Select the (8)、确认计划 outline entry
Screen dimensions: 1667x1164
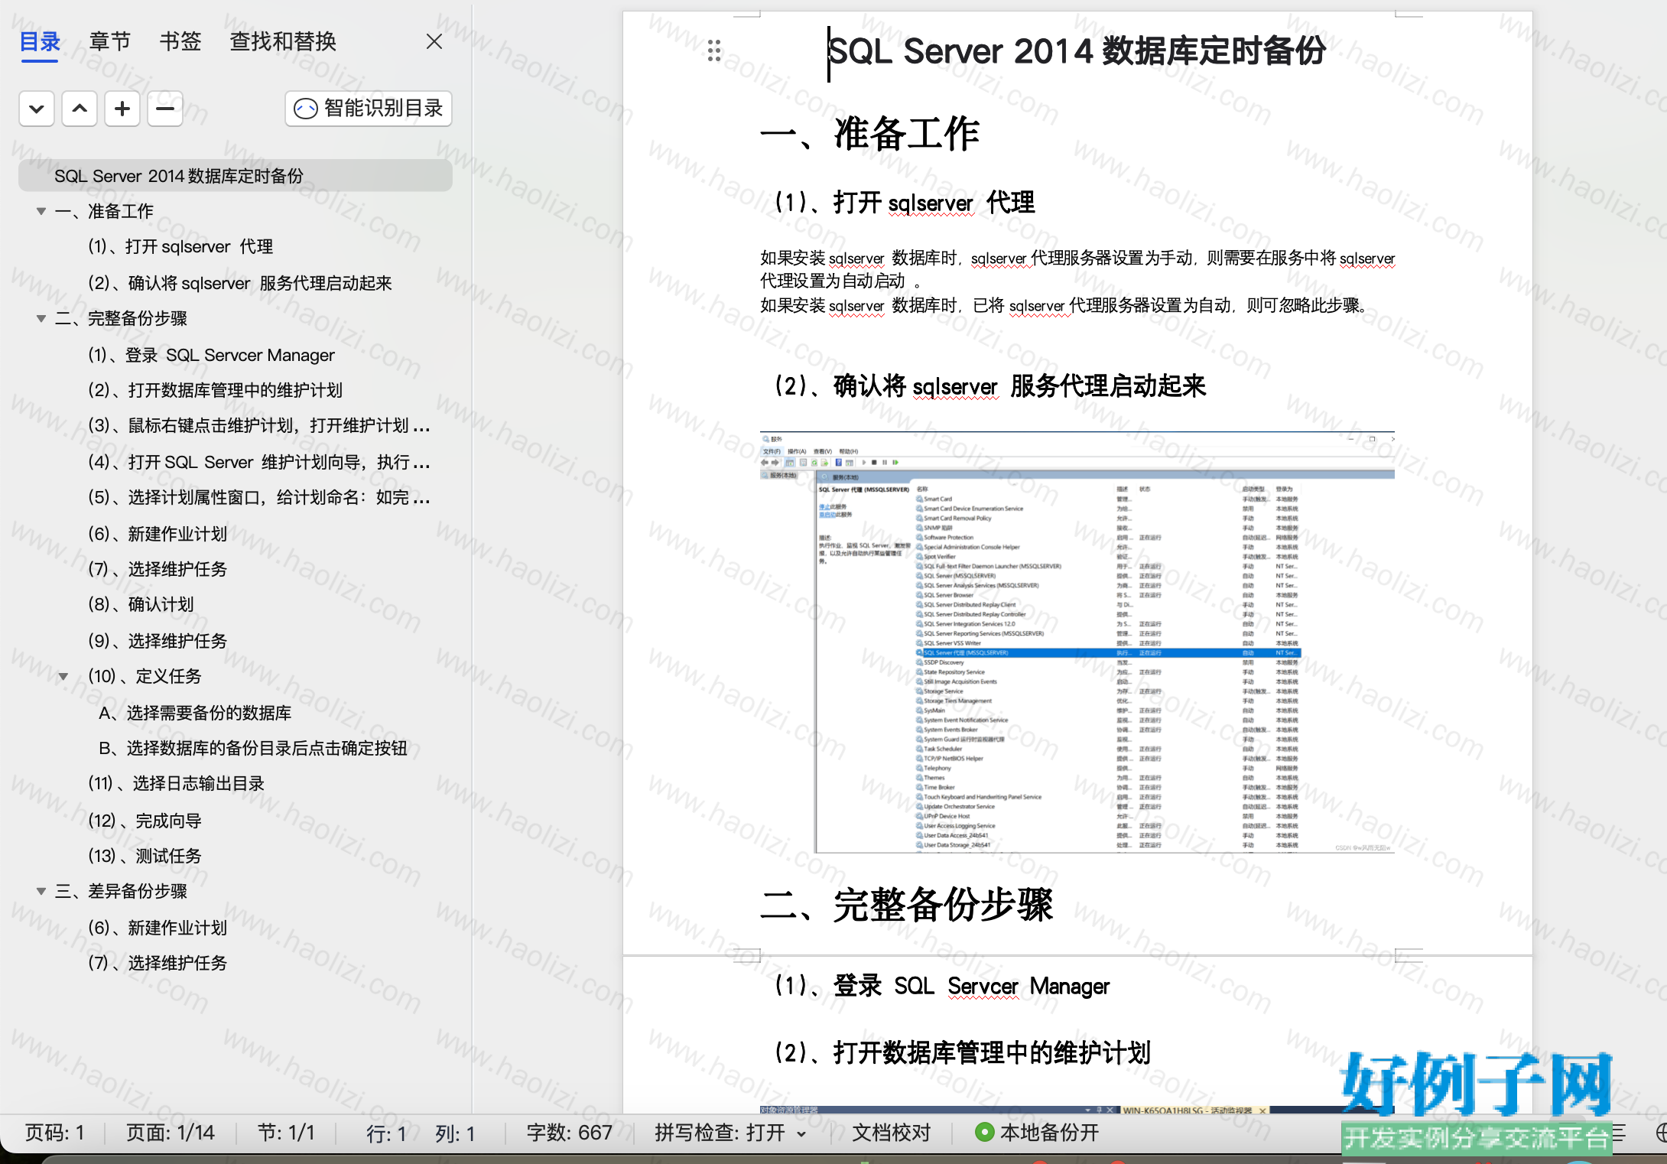click(x=141, y=604)
